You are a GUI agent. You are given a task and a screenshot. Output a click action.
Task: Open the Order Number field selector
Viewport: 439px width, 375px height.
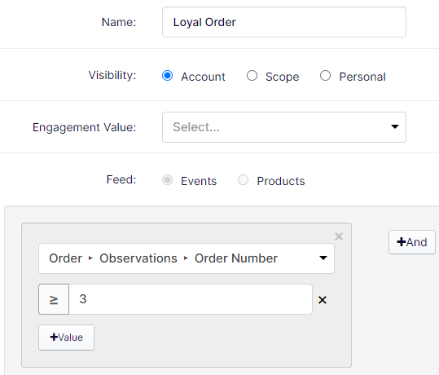(x=187, y=258)
